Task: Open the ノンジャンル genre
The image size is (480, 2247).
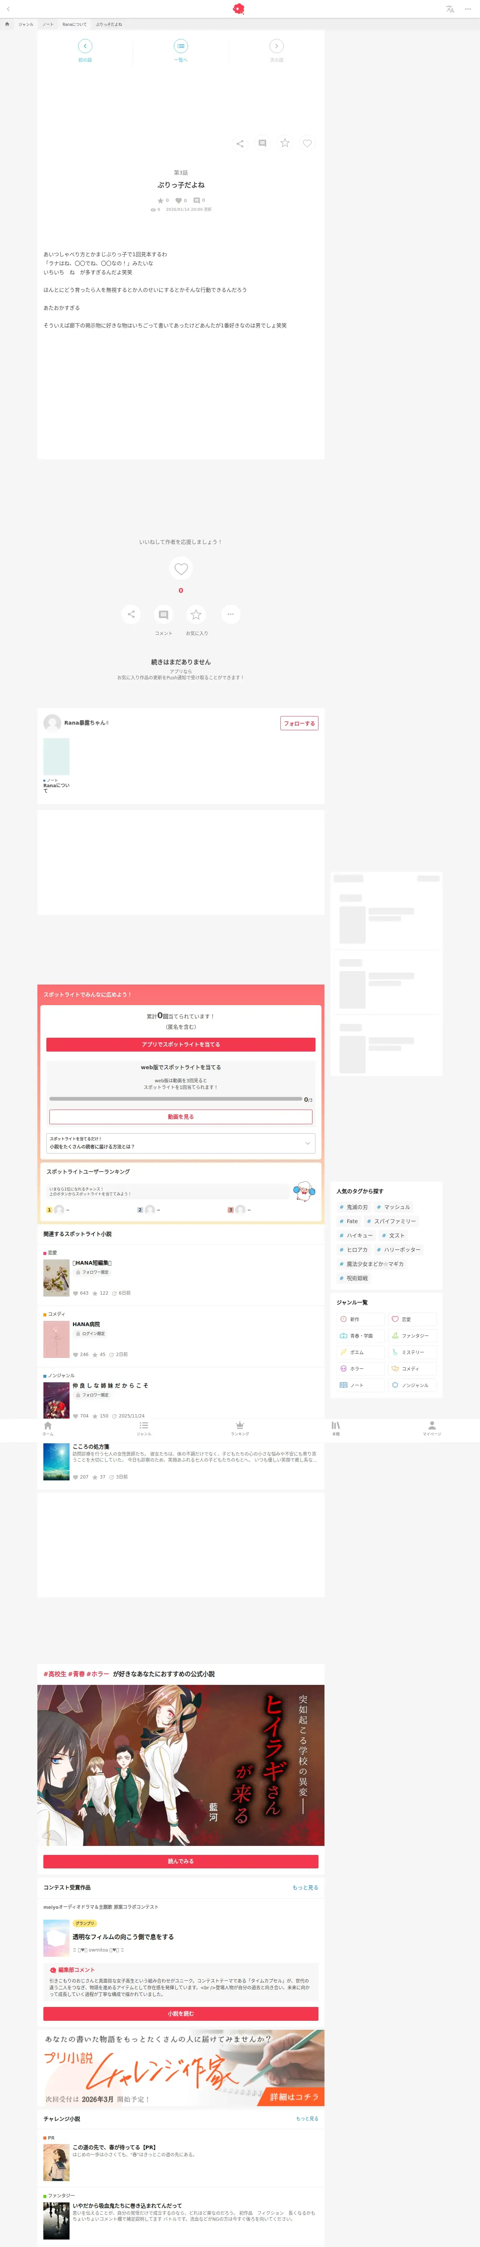Action: (412, 1385)
